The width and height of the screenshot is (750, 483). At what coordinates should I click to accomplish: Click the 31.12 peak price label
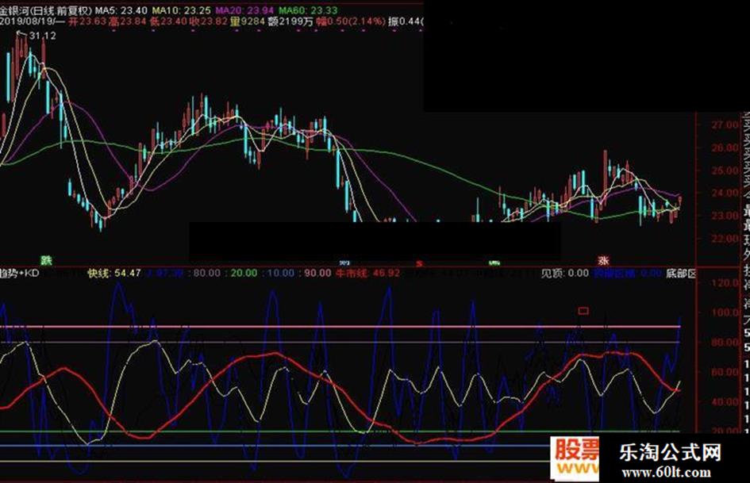42,36
